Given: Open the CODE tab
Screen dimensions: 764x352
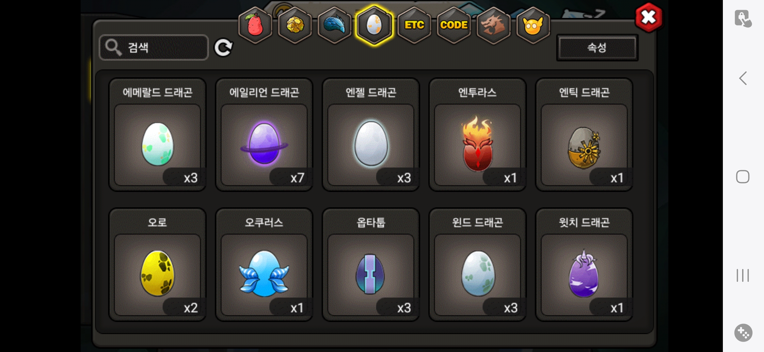Looking at the screenshot, I should pos(454,25).
